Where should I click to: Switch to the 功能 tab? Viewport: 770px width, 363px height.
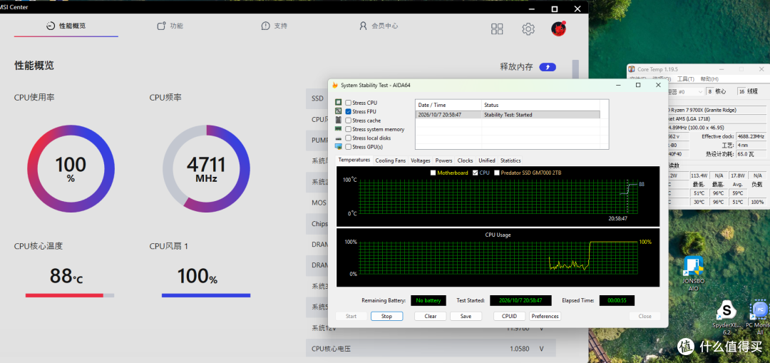tap(170, 26)
